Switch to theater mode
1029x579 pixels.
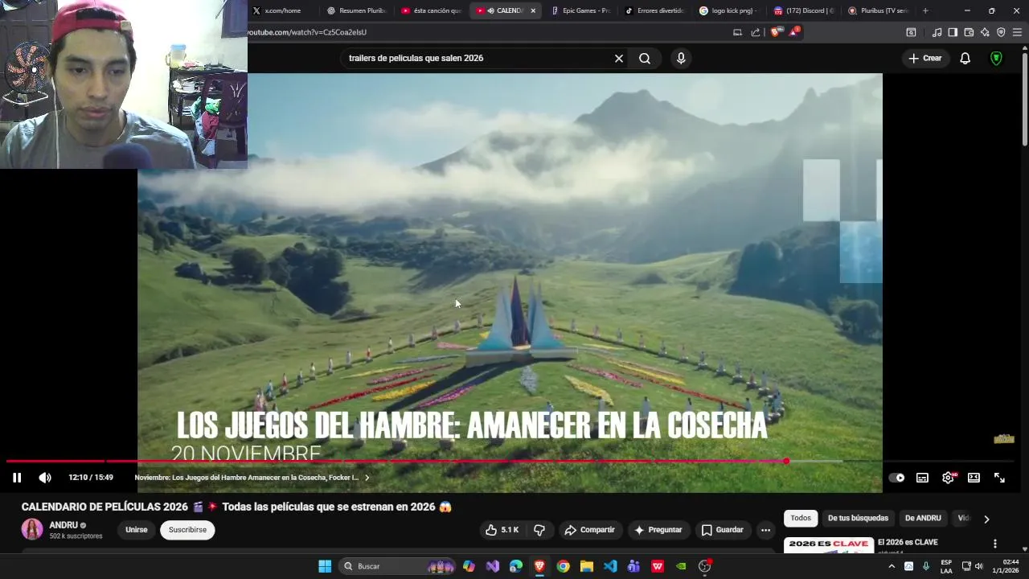[974, 478]
